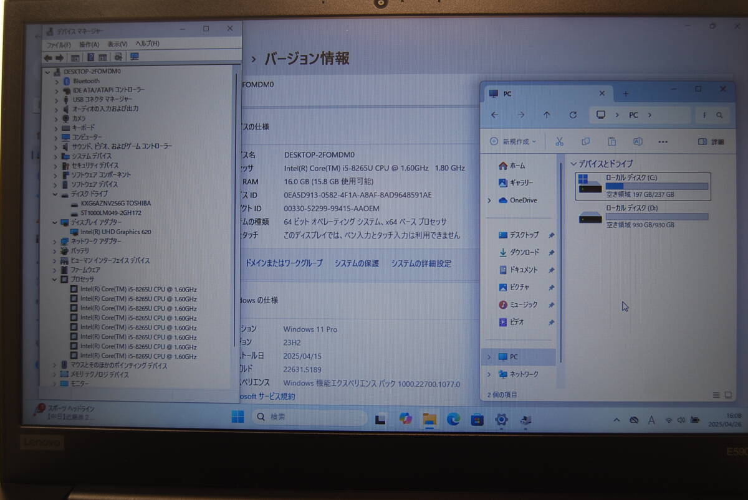Collapse the DESKTOP-2FOMDM0 root node

coord(48,71)
